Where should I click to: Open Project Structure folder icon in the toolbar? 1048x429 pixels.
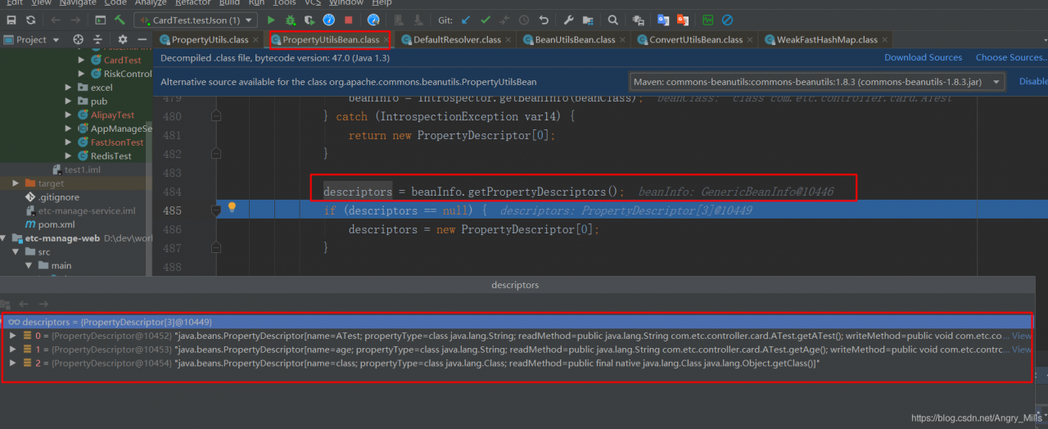[588, 20]
